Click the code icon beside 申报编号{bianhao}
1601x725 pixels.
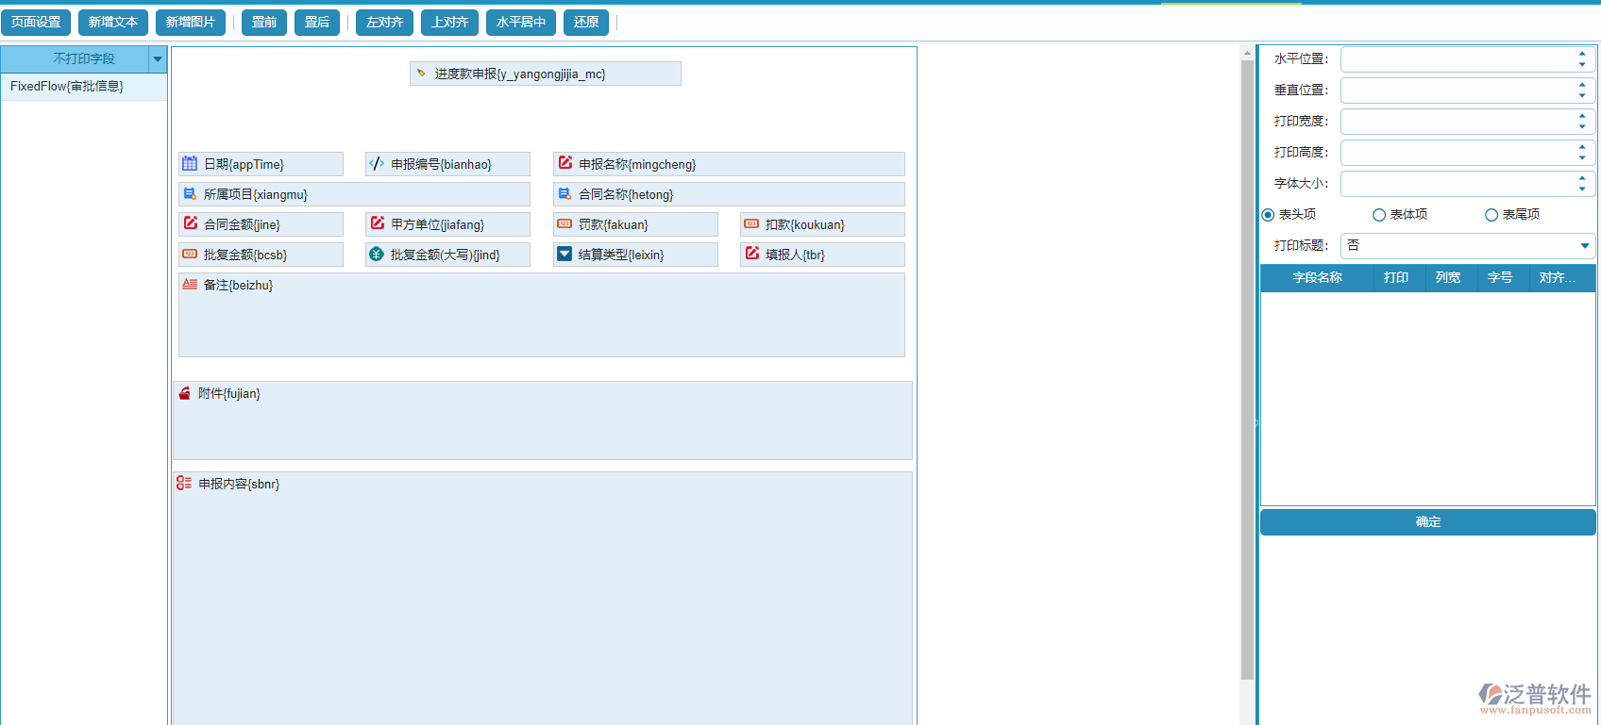tap(377, 163)
